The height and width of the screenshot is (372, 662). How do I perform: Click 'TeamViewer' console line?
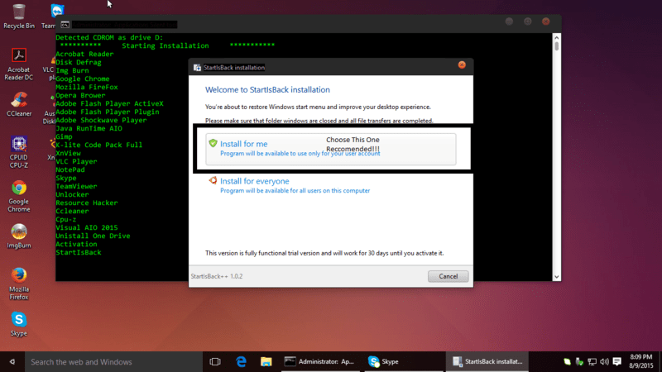point(76,186)
